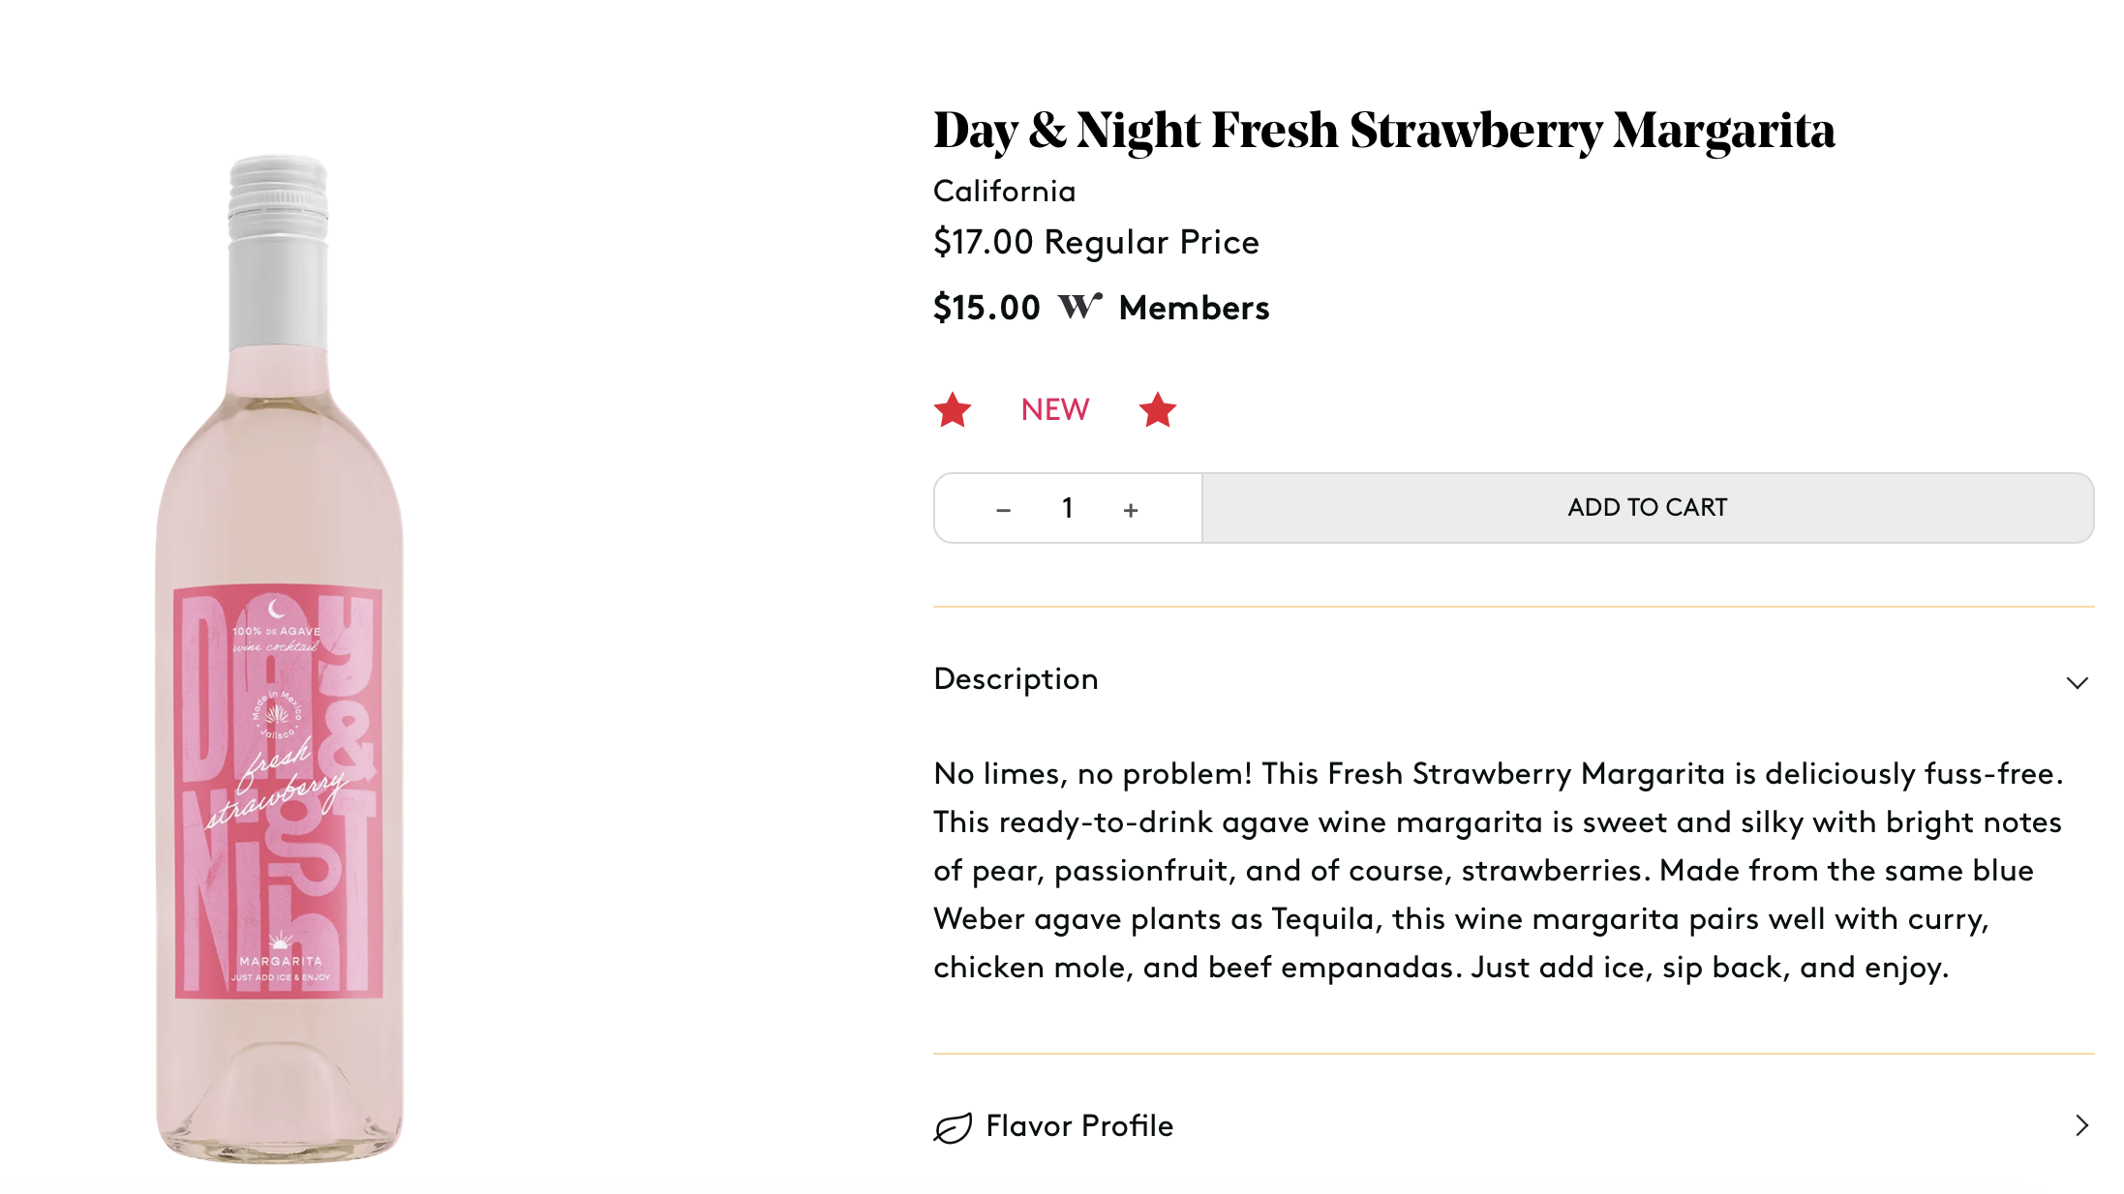Expand the Flavor Profile chevron arrow

2081,1125
